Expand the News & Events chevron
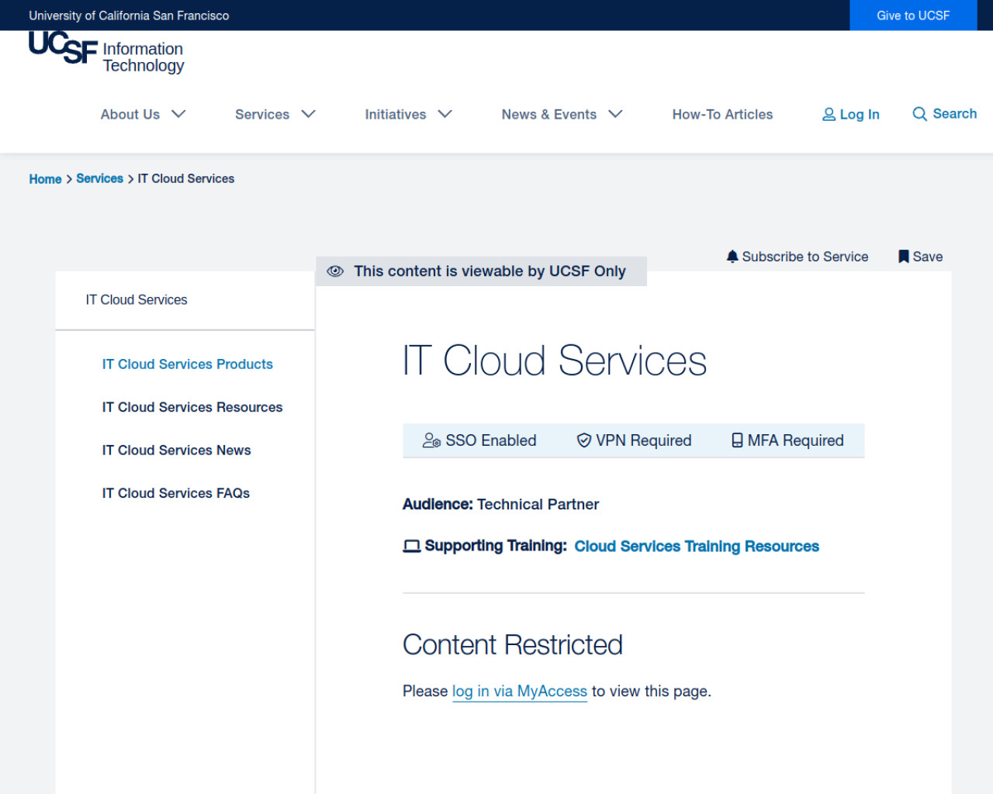The width and height of the screenshot is (993, 794). 616,114
